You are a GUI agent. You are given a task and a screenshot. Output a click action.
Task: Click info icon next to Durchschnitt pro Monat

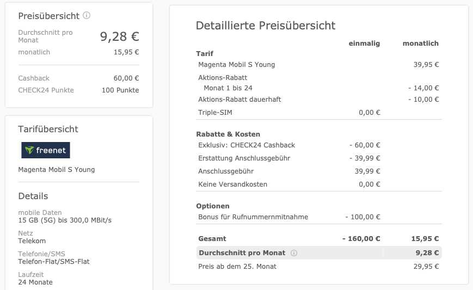pyautogui.click(x=294, y=253)
